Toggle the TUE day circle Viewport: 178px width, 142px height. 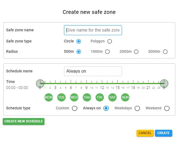coord(62,97)
